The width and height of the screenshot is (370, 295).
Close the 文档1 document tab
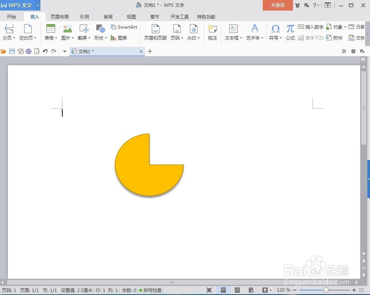point(141,51)
